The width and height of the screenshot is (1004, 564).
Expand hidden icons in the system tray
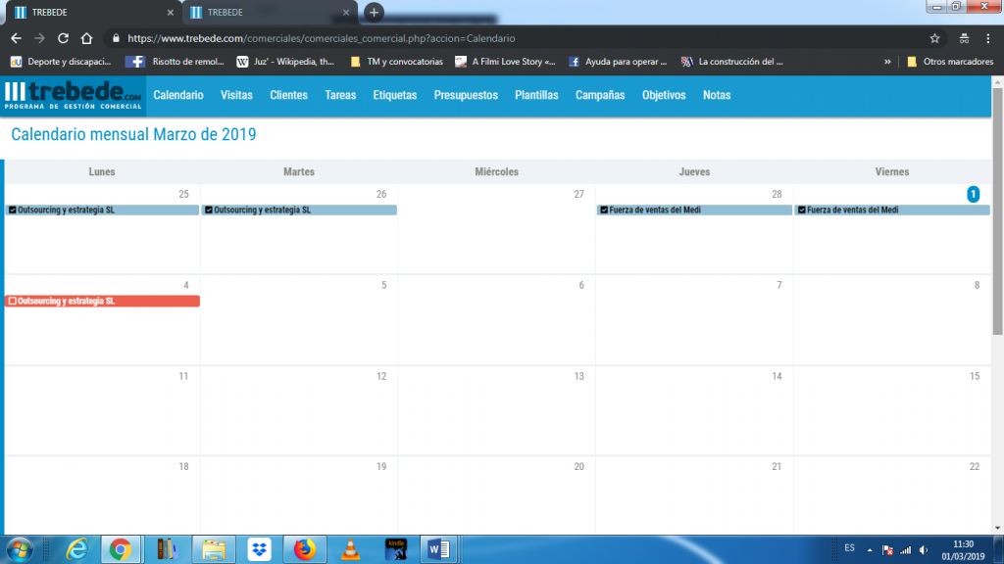868,549
